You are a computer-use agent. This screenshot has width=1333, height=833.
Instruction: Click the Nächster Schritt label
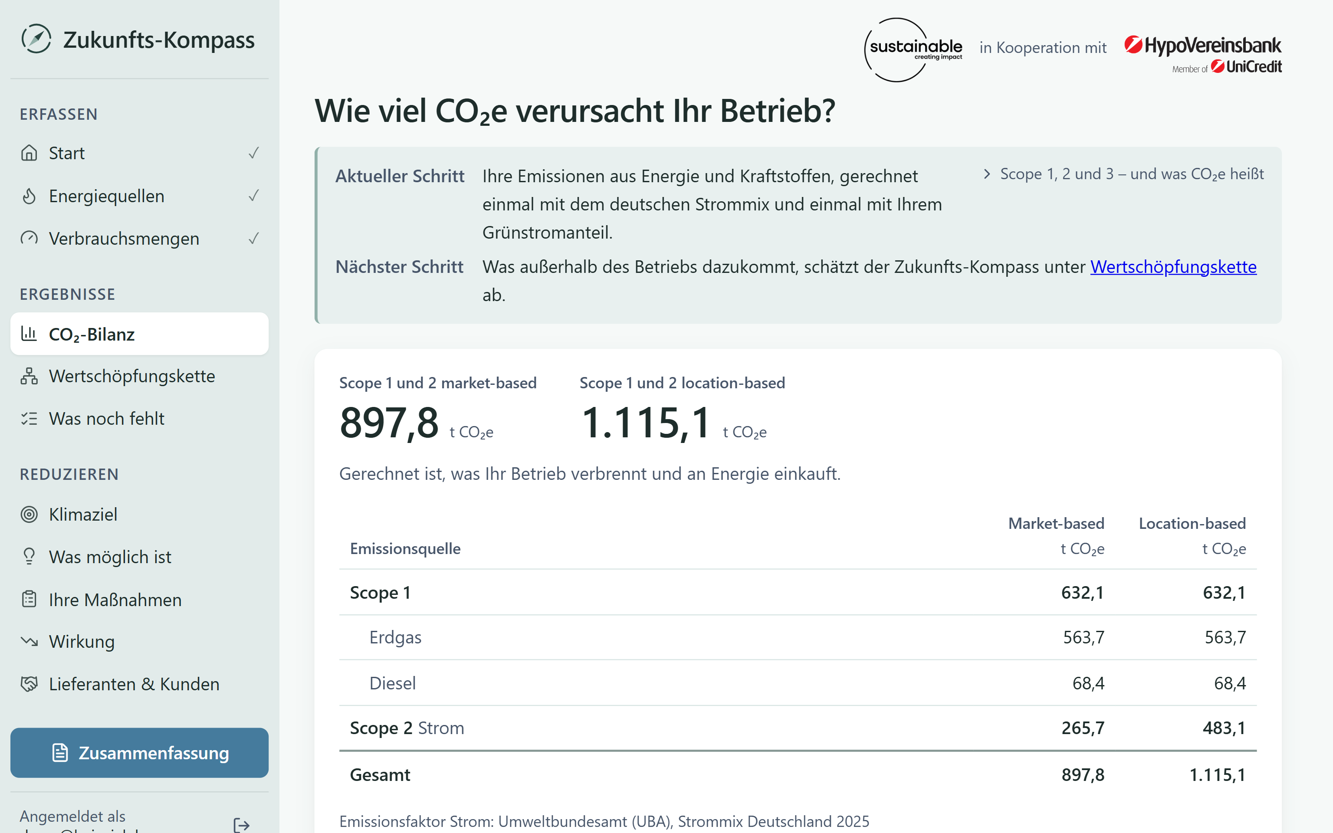tap(399, 267)
